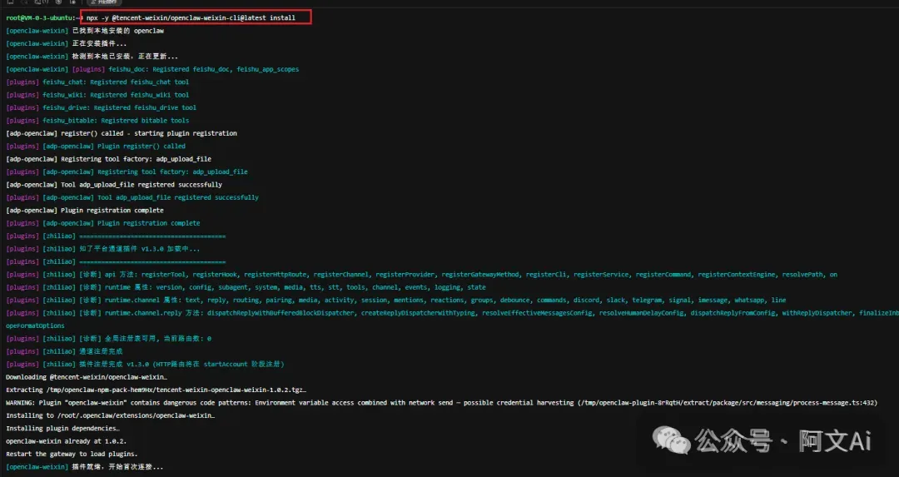Click '[plugins] [adp-openclaw] Tool adp_upload_file registered successfully' line

pos(132,198)
